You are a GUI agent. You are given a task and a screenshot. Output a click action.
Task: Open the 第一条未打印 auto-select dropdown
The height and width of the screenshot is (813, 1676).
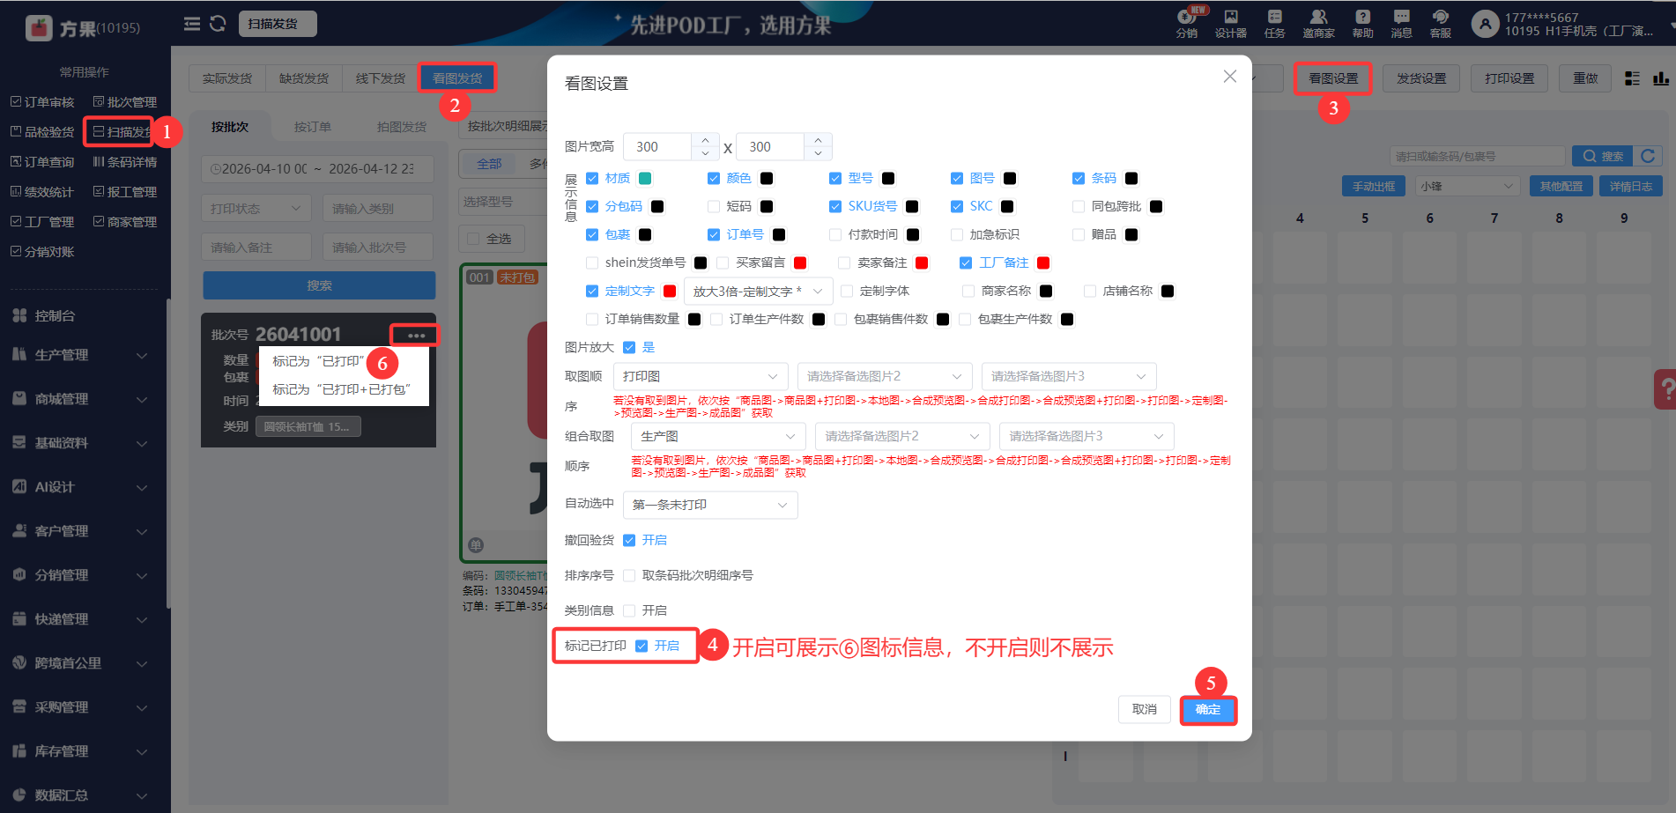pos(710,505)
